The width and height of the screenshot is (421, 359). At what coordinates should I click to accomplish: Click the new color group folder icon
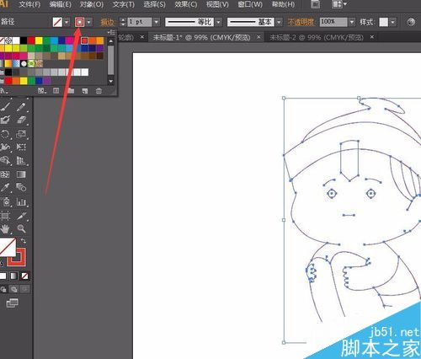pyautogui.click(x=71, y=91)
